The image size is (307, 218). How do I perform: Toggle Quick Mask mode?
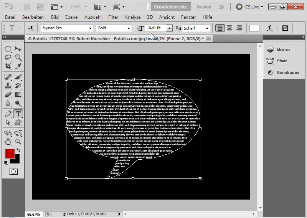point(13,172)
